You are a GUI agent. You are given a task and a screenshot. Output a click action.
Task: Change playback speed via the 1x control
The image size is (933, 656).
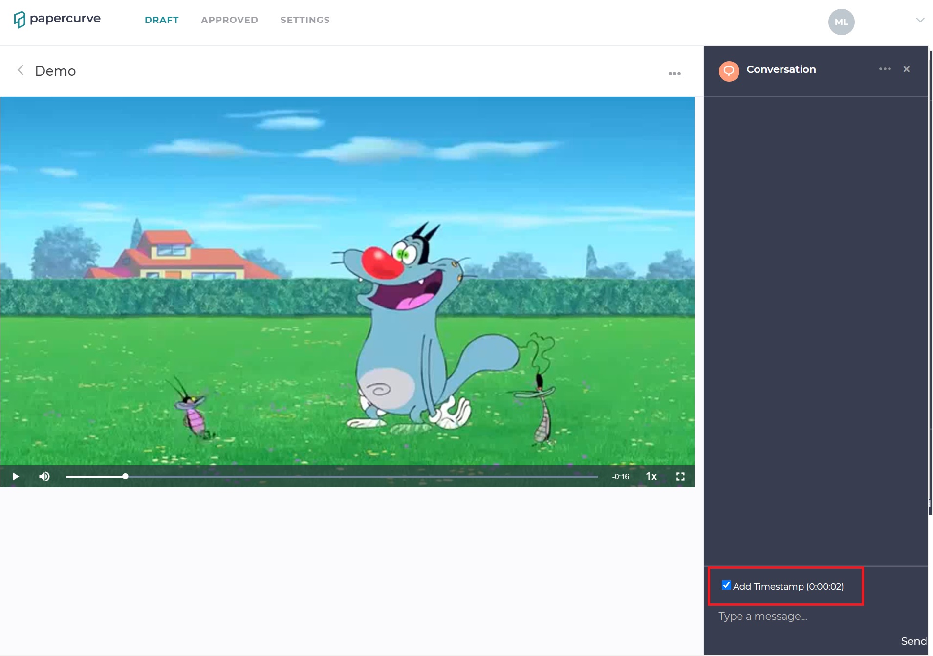pos(651,476)
